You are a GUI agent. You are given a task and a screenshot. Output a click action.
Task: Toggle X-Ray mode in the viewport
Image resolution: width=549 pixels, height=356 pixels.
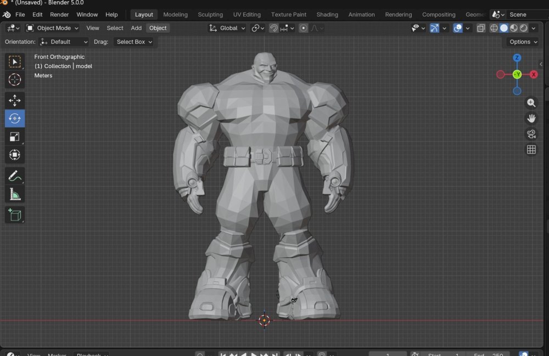pyautogui.click(x=481, y=28)
